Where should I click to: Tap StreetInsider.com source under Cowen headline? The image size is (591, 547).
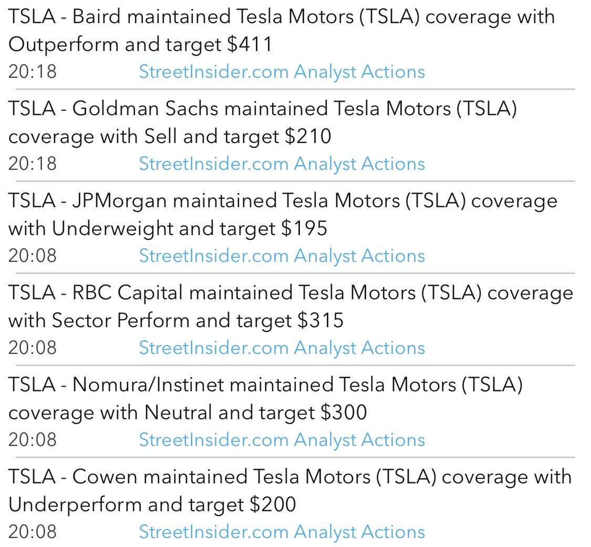click(282, 532)
